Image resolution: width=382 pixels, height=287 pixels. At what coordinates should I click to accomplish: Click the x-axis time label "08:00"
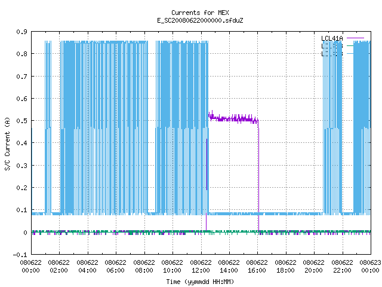(144, 270)
